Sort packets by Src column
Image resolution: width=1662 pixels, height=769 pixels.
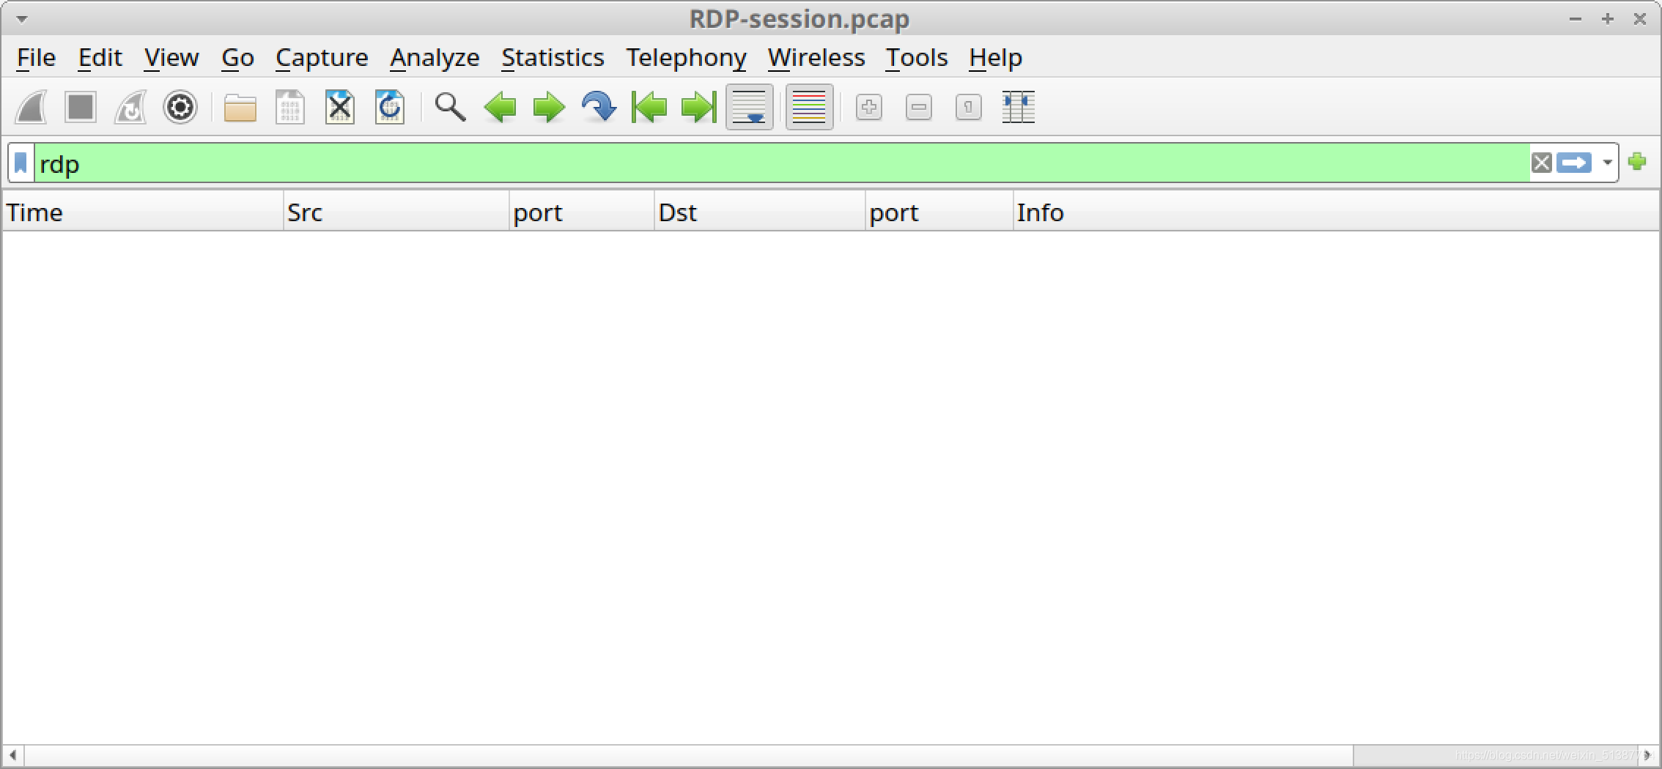[x=396, y=212]
